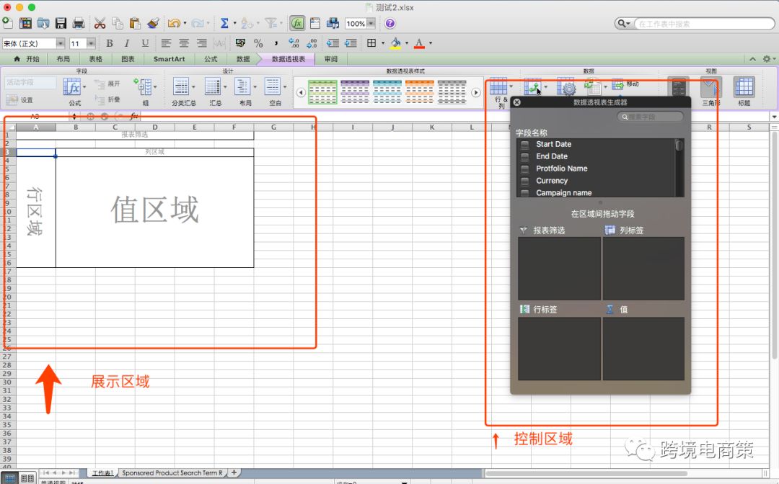Open Help with purple question icon
The image size is (779, 484).
point(390,23)
